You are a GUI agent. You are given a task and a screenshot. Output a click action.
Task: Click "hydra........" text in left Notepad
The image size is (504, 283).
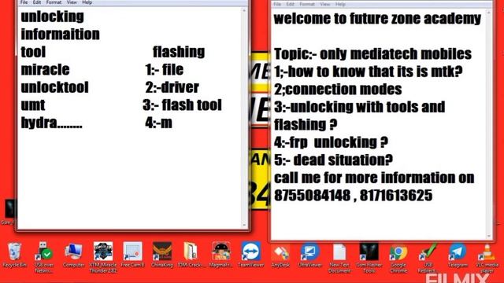(52, 123)
